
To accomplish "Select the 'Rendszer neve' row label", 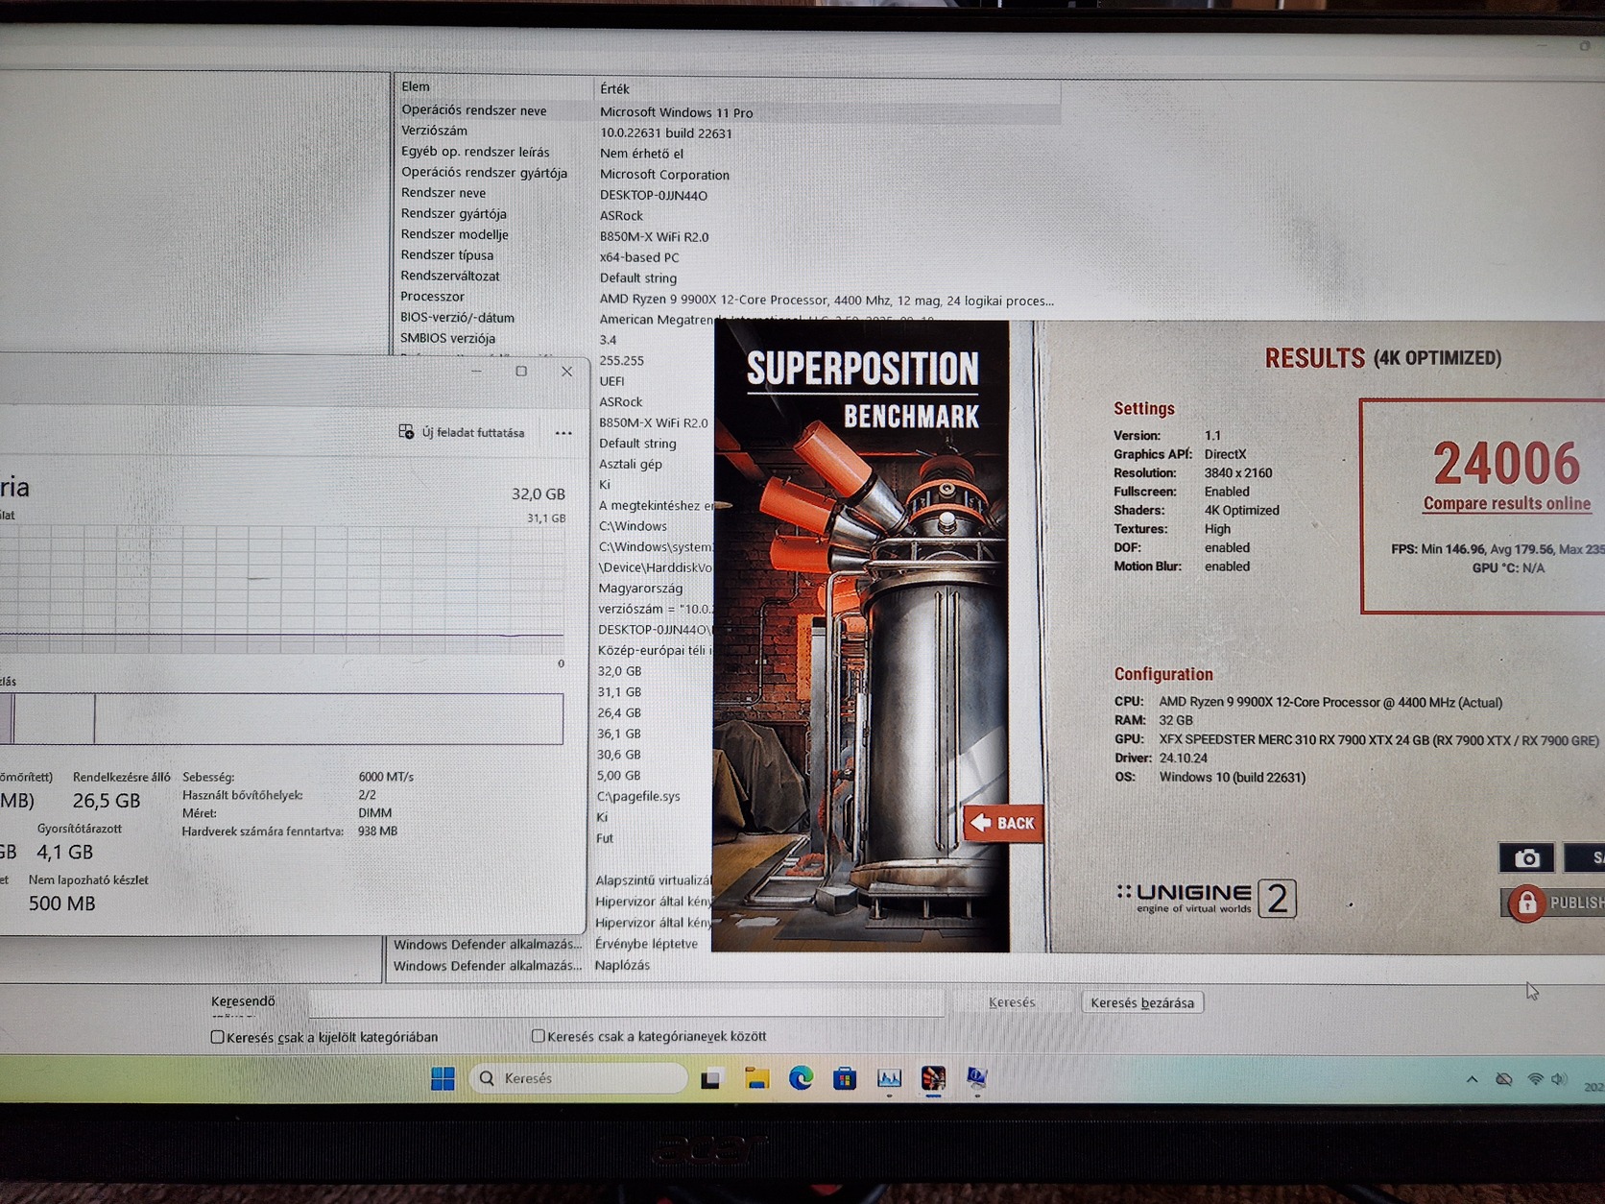I will coord(443,193).
